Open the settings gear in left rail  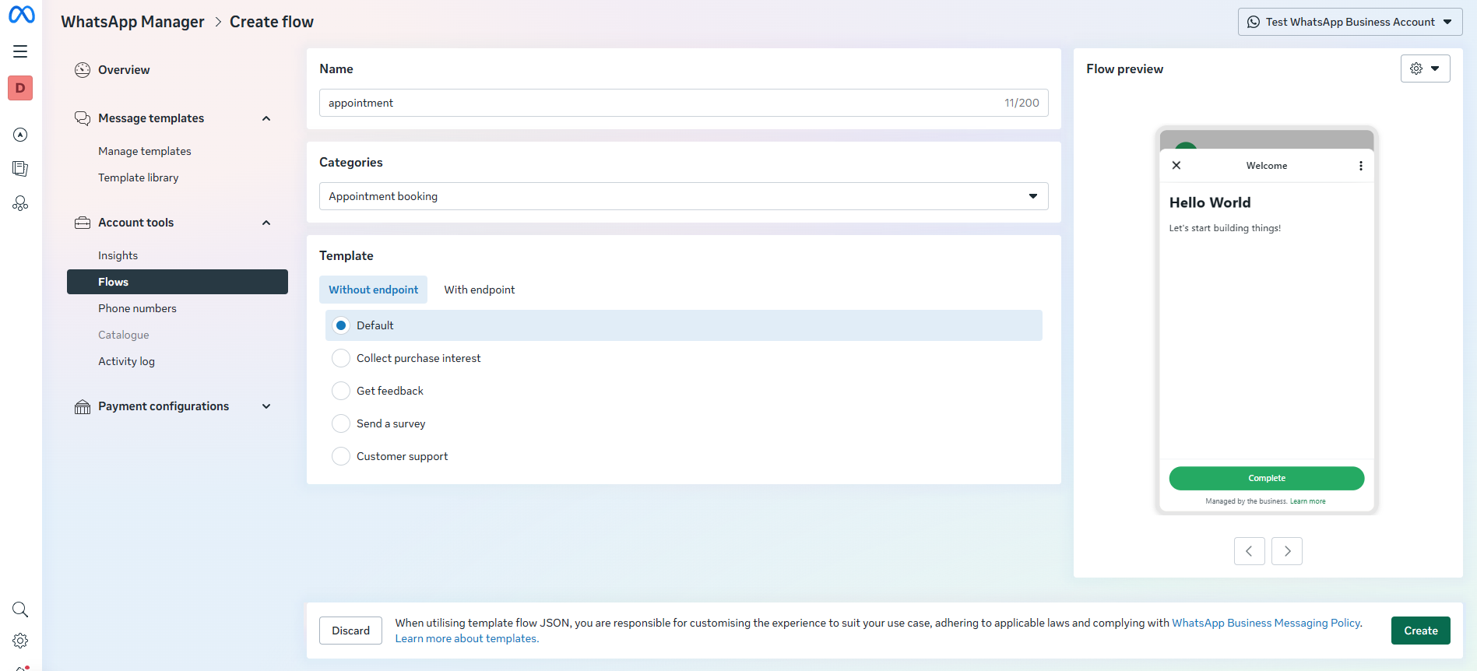click(x=20, y=641)
